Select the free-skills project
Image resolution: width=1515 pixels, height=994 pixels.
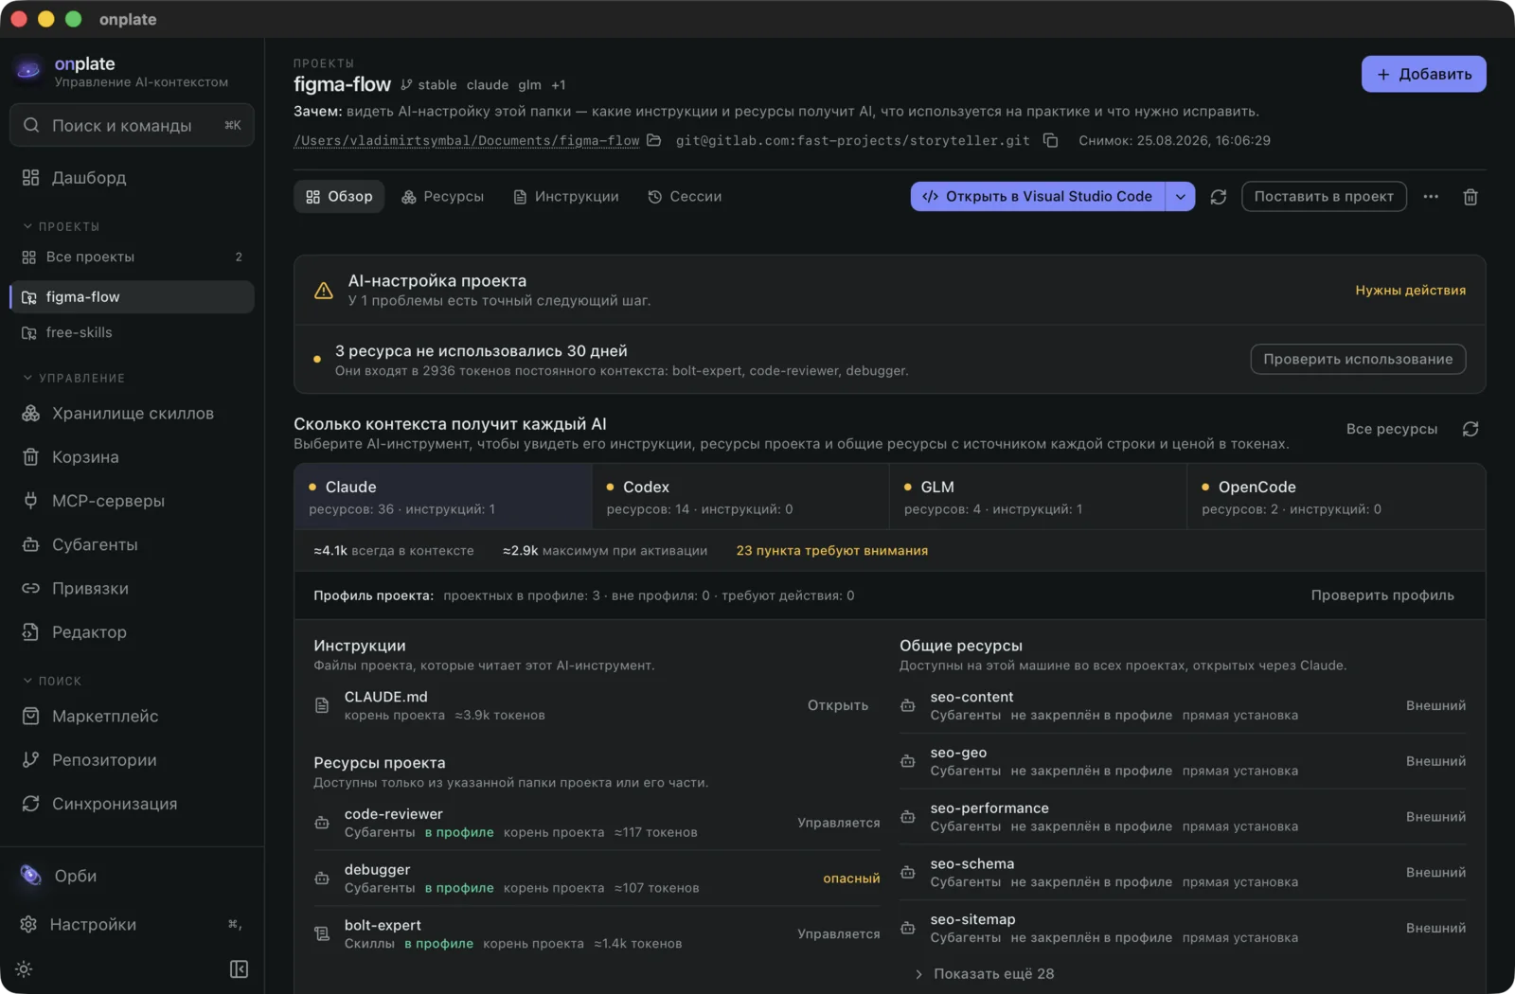[132, 333]
